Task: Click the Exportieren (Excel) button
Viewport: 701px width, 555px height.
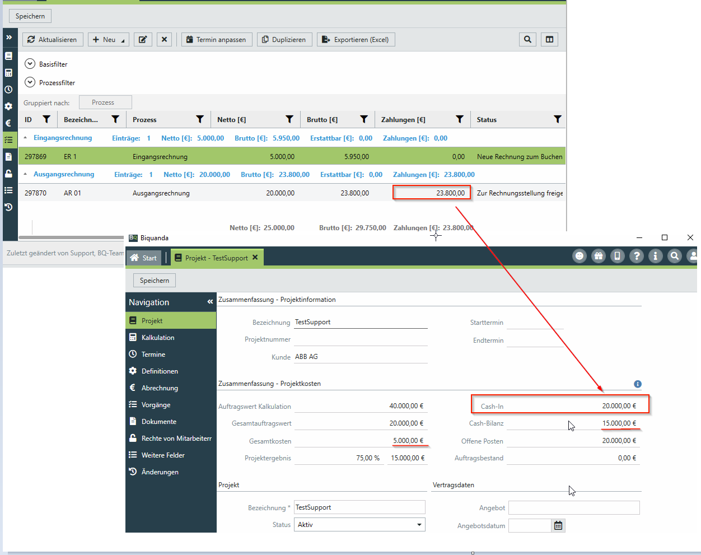Action: pos(356,39)
